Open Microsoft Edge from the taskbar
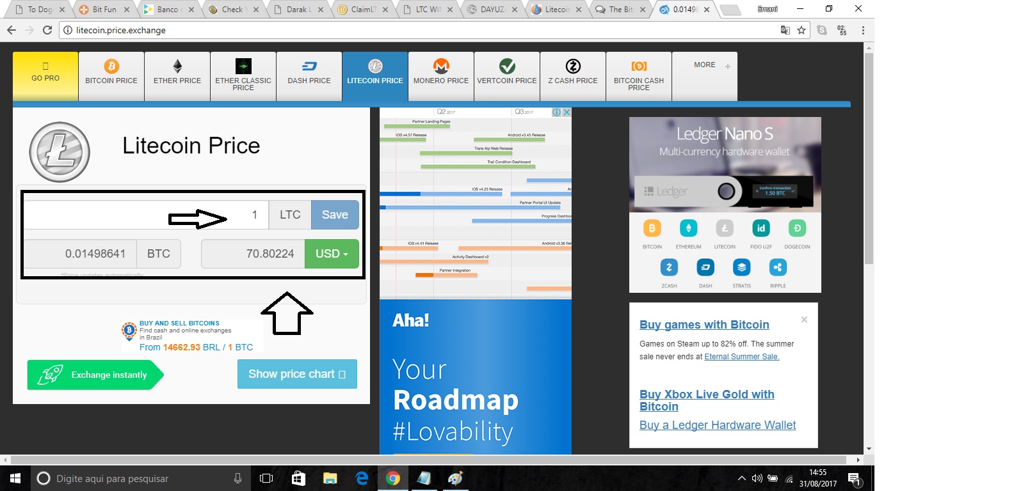The width and height of the screenshot is (1014, 491). tap(362, 478)
